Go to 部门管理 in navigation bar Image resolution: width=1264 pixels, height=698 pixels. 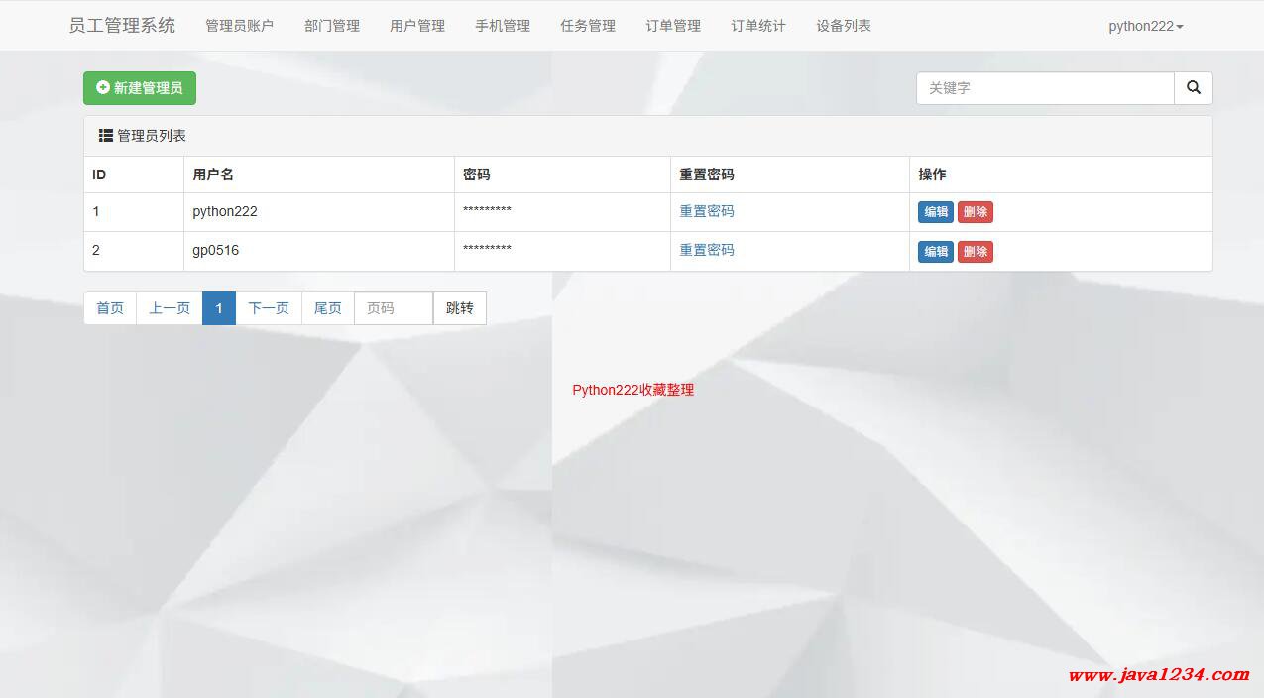click(332, 26)
